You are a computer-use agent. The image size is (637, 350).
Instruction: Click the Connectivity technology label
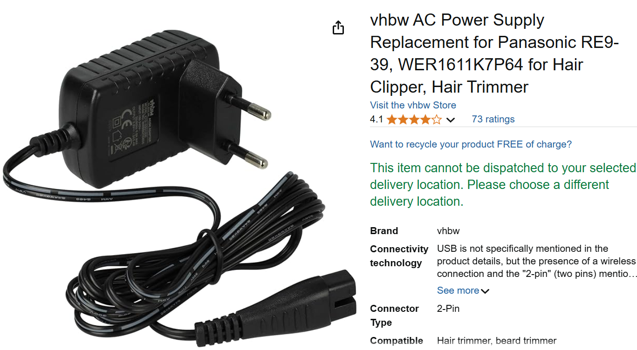pos(399,256)
